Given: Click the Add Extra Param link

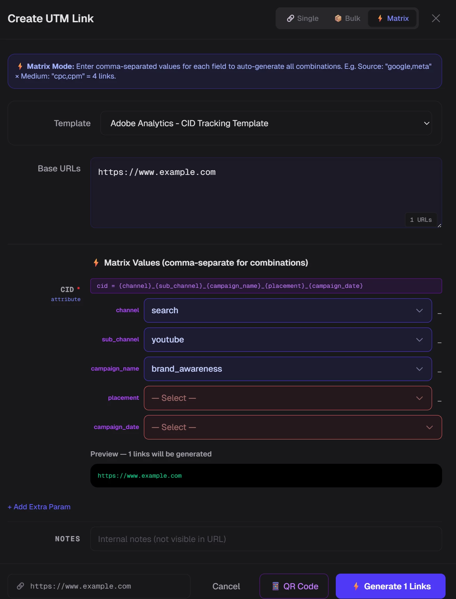Looking at the screenshot, I should 39,507.
